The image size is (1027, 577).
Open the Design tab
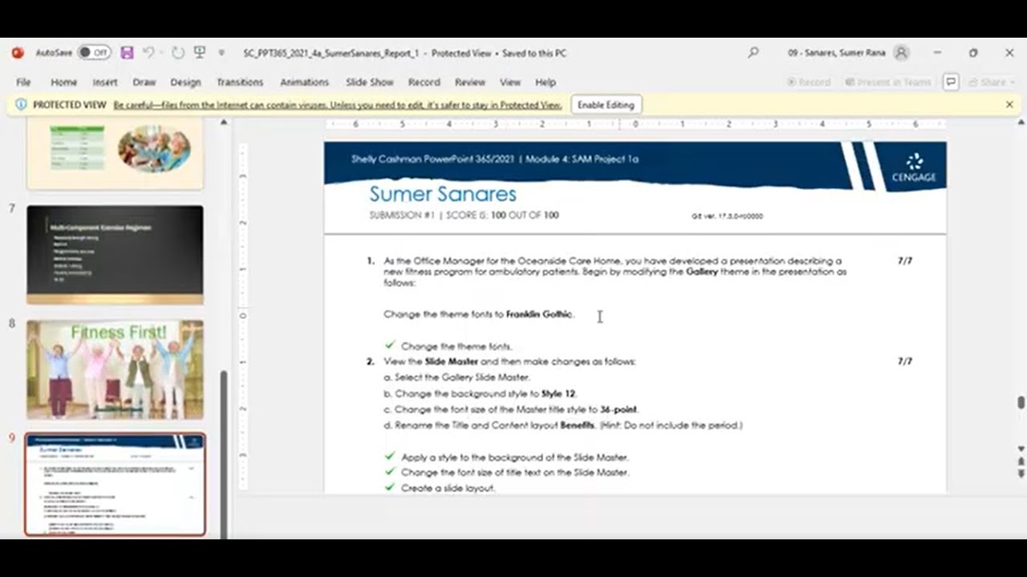185,83
